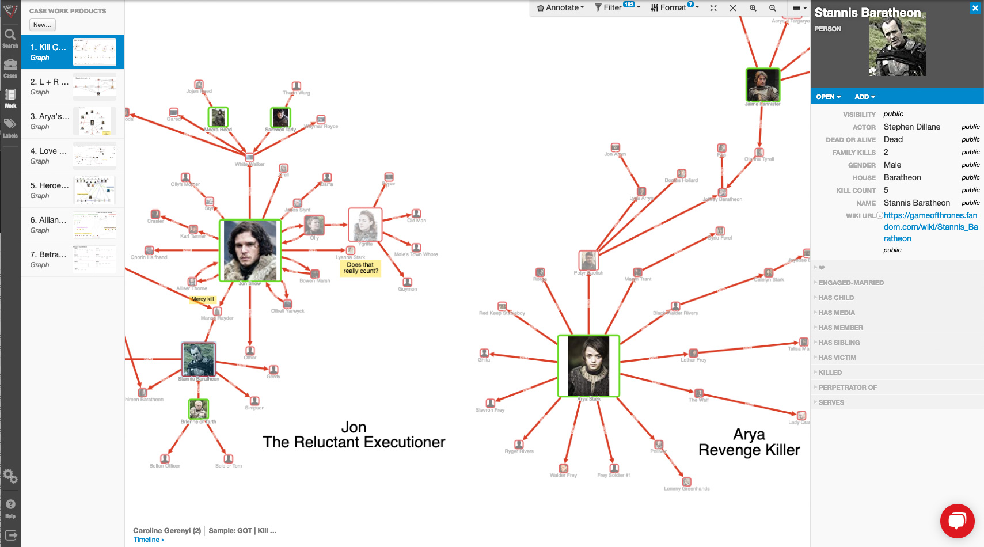Expand the ENGAGED-MARRIED section
This screenshot has width=984, height=547.
click(x=897, y=283)
